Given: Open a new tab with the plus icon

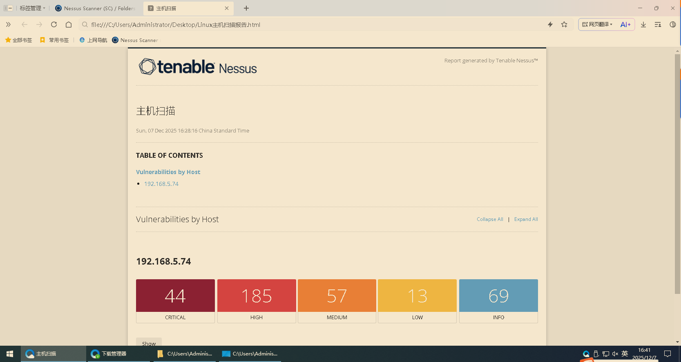Looking at the screenshot, I should 246,8.
